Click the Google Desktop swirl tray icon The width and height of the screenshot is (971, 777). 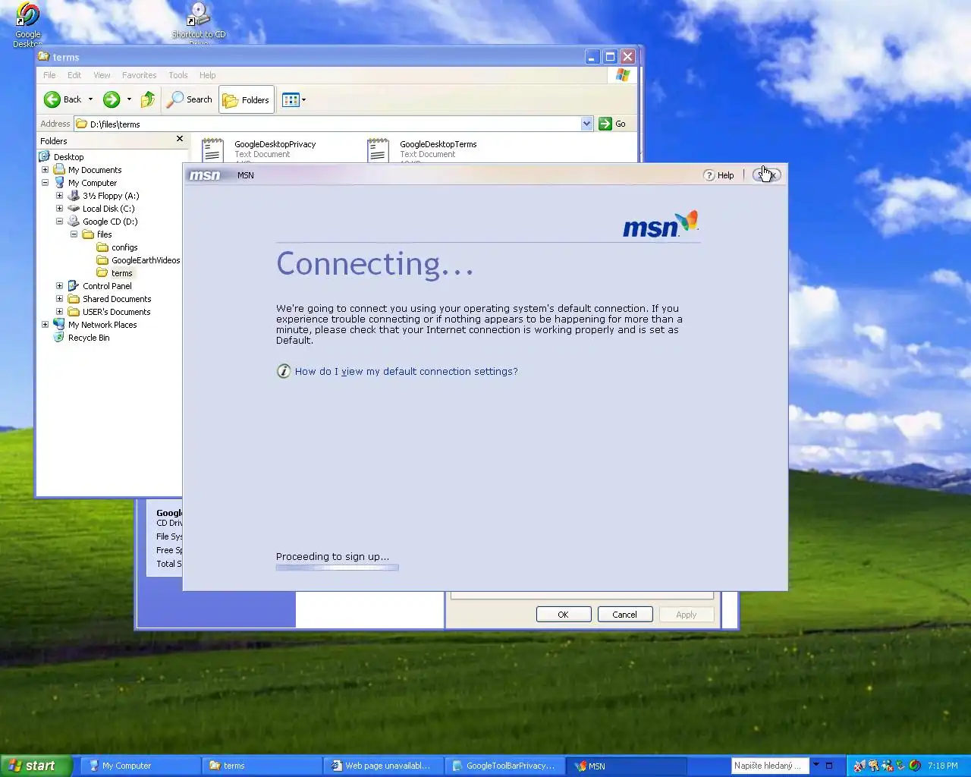(x=915, y=766)
